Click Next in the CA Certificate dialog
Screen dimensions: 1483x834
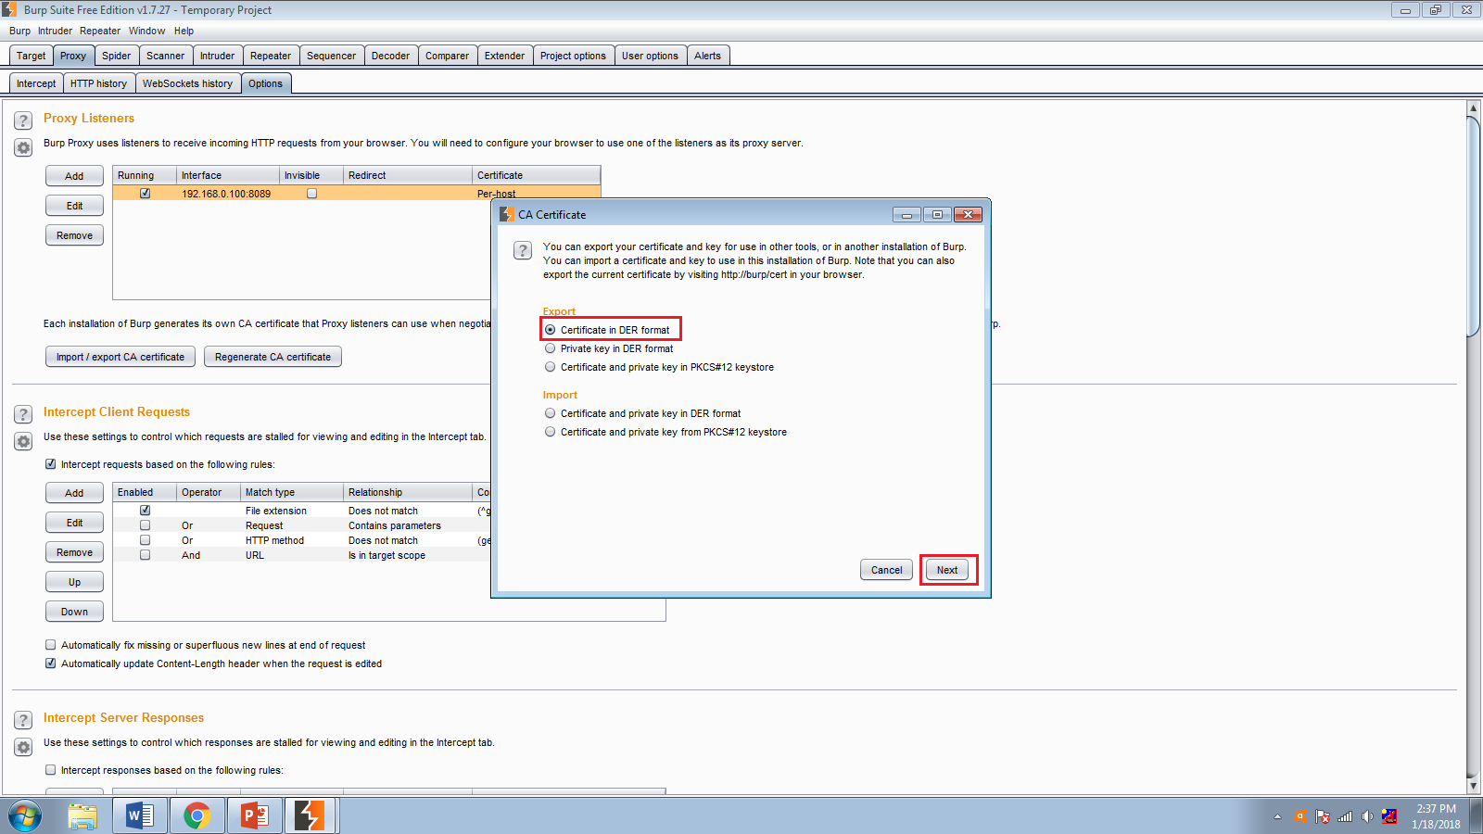pos(947,570)
